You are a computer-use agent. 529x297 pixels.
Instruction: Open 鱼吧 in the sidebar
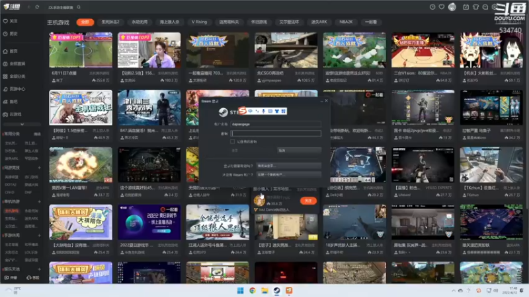11,102
